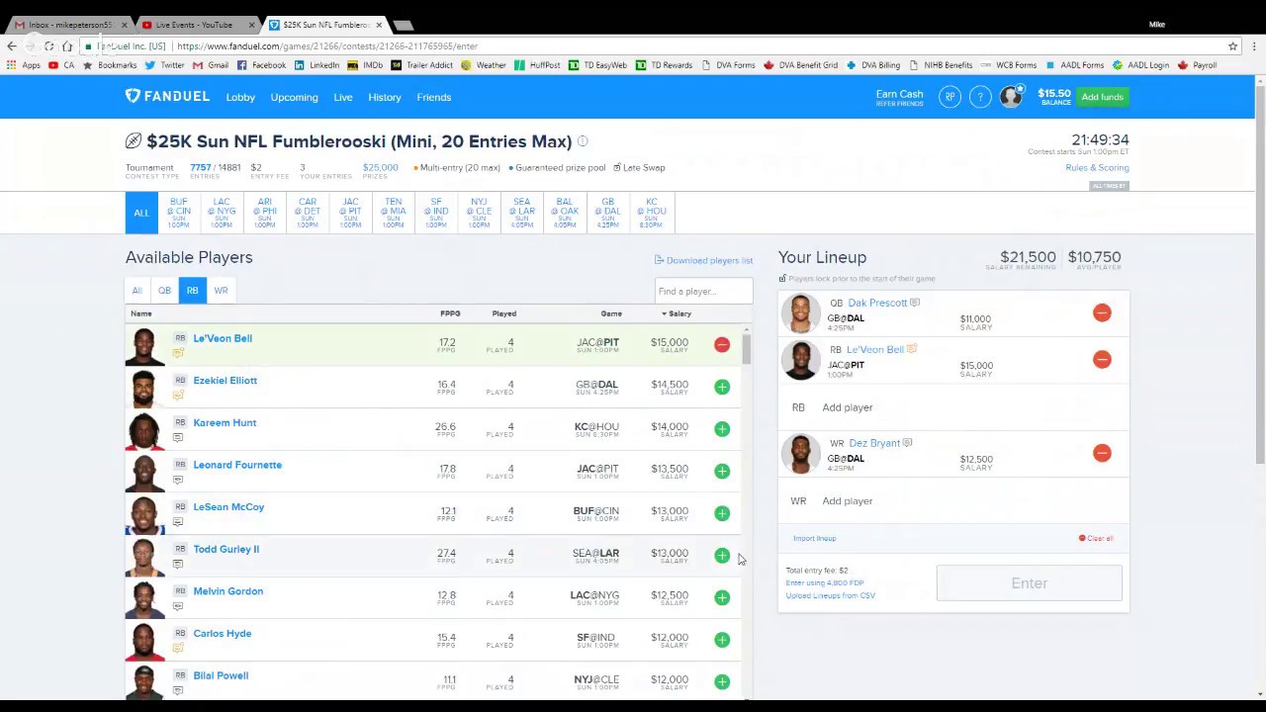Click the FanDuel logo
The height and width of the screenshot is (712, 1266).
[167, 96]
